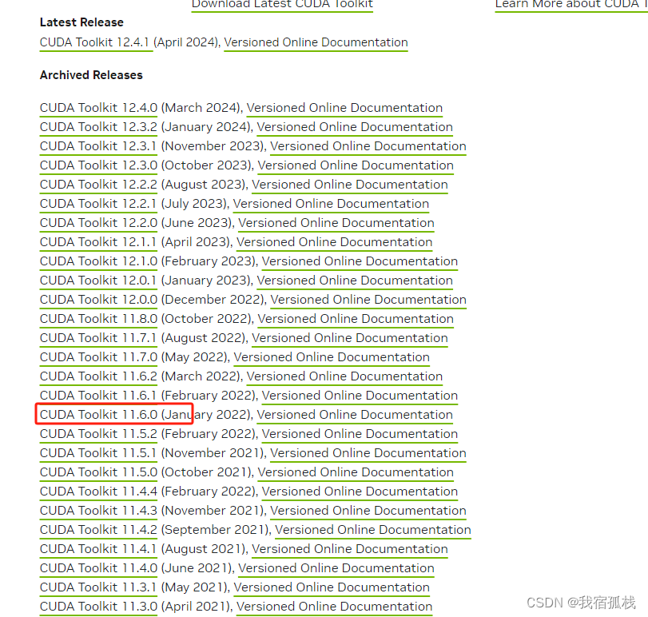Screen dimensions: 648x617
Task: Open Versioned Online Documentation for CUDA 12.4.1
Action: click(x=315, y=42)
